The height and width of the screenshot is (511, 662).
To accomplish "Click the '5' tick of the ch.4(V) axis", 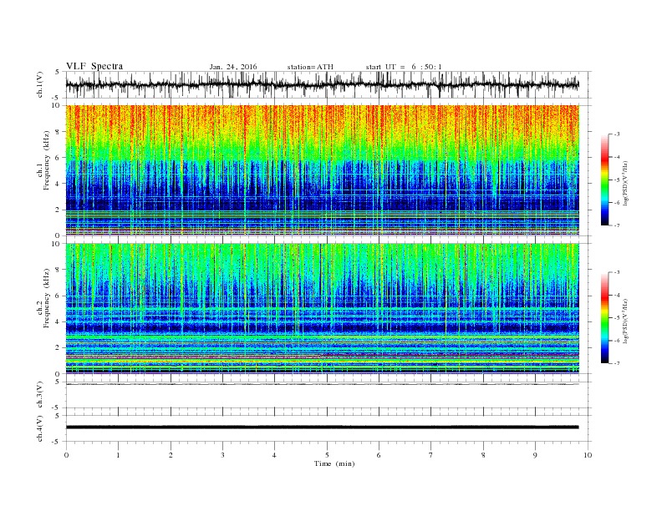I will tap(58, 416).
